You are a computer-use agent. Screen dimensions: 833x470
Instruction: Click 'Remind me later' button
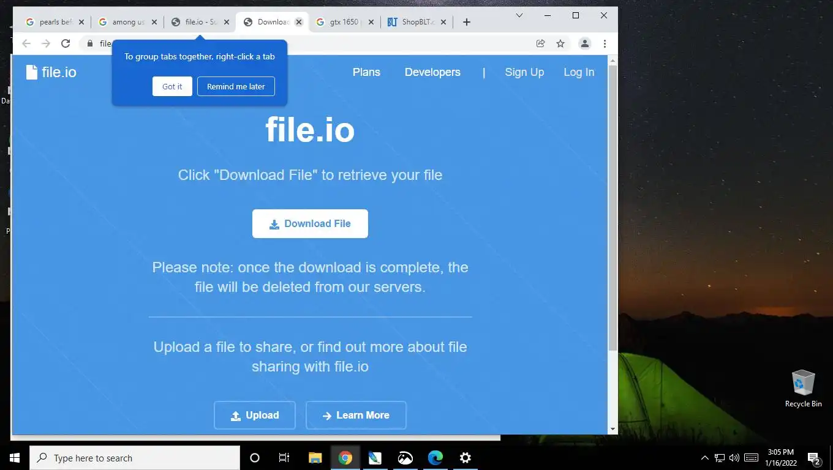click(x=236, y=86)
